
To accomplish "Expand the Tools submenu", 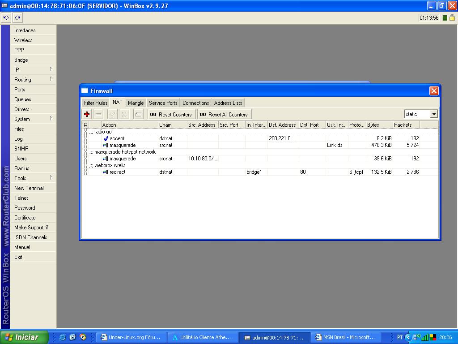I will (x=51, y=177).
